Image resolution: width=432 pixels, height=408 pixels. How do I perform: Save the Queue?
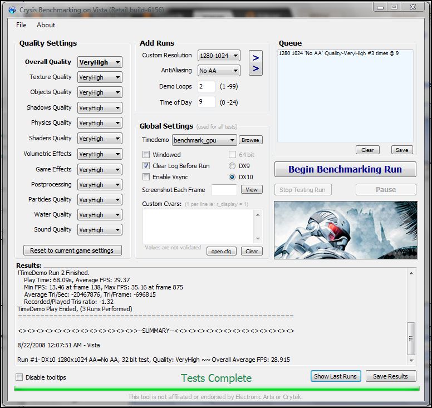402,150
